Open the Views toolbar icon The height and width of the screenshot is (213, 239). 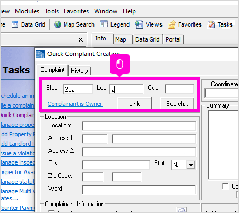[139, 24]
